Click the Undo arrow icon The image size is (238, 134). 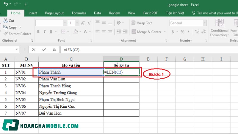coord(6,4)
